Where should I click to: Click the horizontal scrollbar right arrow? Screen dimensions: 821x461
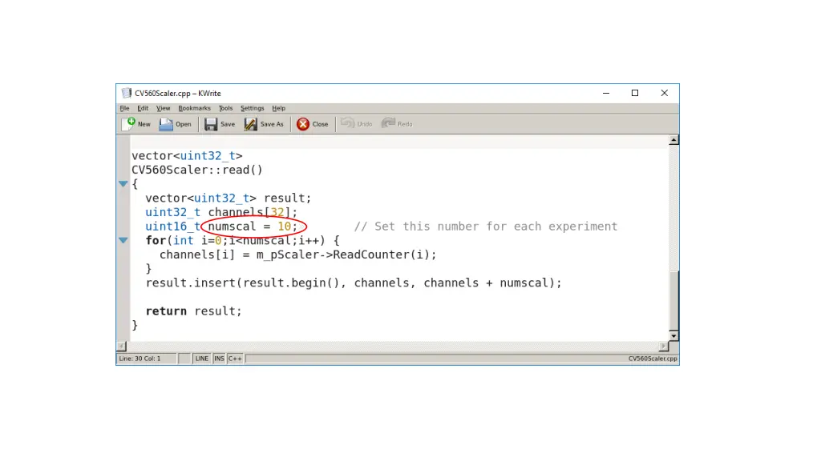pos(663,346)
